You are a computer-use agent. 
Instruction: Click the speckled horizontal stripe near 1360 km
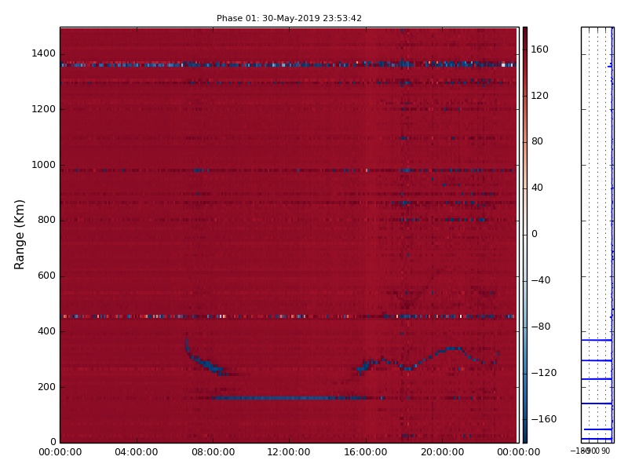tap(288, 64)
